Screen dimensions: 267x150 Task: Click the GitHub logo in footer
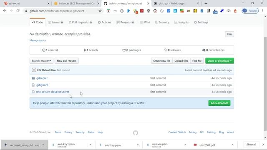(136, 132)
